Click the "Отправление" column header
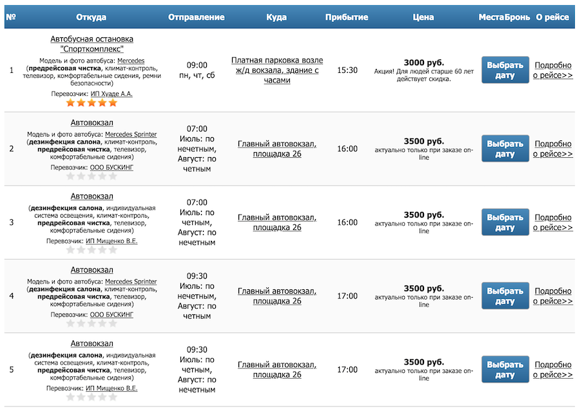The height and width of the screenshot is (413, 580). click(197, 17)
